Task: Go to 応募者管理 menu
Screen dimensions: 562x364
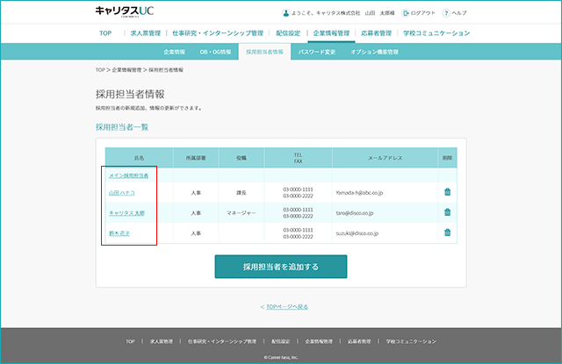Action: pos(377,33)
